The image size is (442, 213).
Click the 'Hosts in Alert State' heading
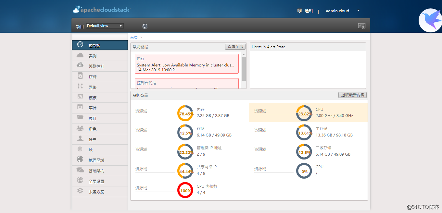268,47
